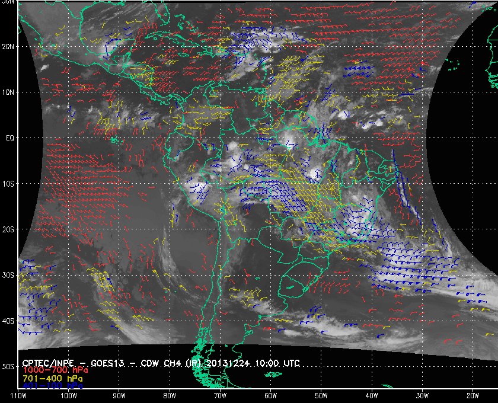Screen dimensions: 498x403
Task: Click the yellow 701-400 hPa legend entry
Action: click(53, 379)
